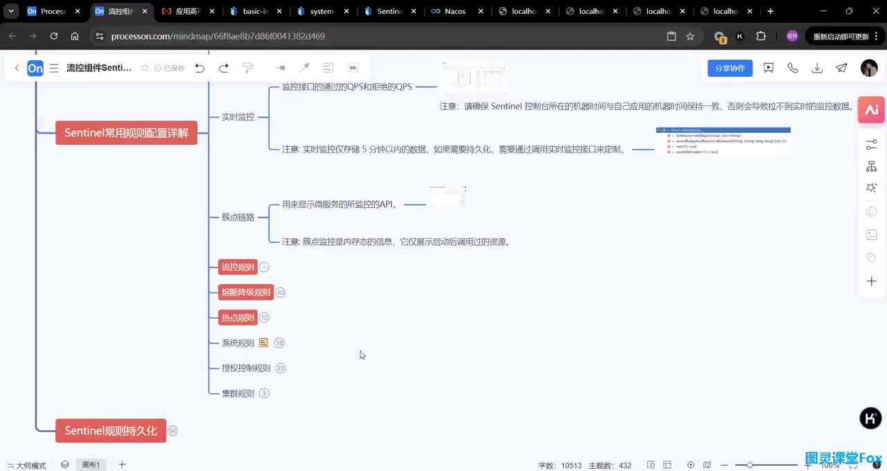Image resolution: width=887 pixels, height=471 pixels.
Task: Open the browser tab search dropdown
Action: [12, 11]
